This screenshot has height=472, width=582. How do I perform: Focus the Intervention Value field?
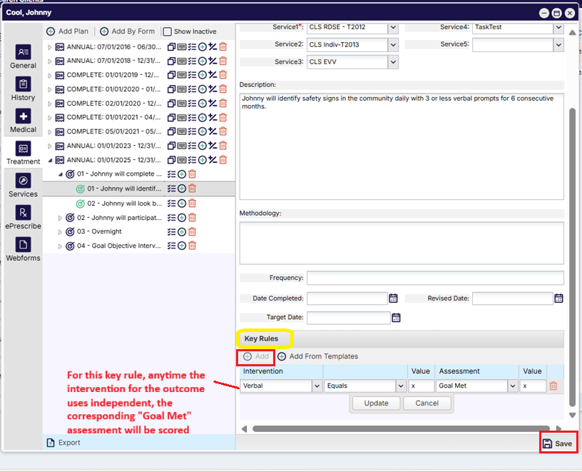(x=422, y=386)
